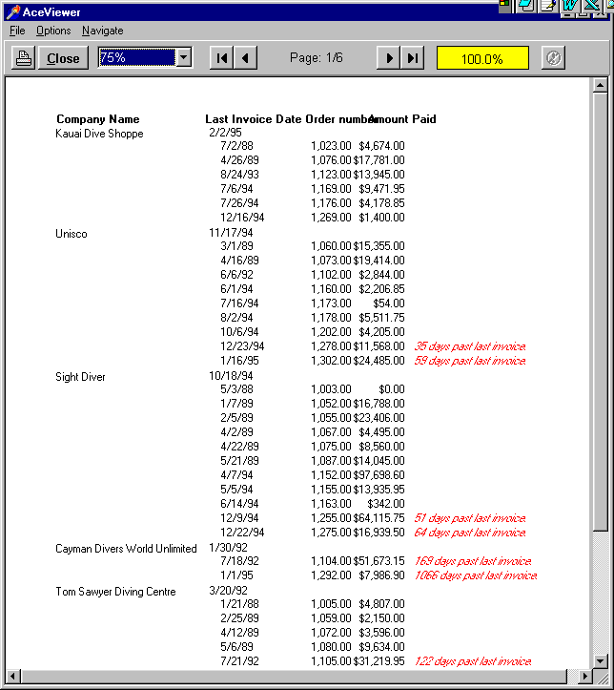Image resolution: width=614 pixels, height=690 pixels.
Task: Click '51 days past last invoice' note
Action: pyautogui.click(x=470, y=518)
